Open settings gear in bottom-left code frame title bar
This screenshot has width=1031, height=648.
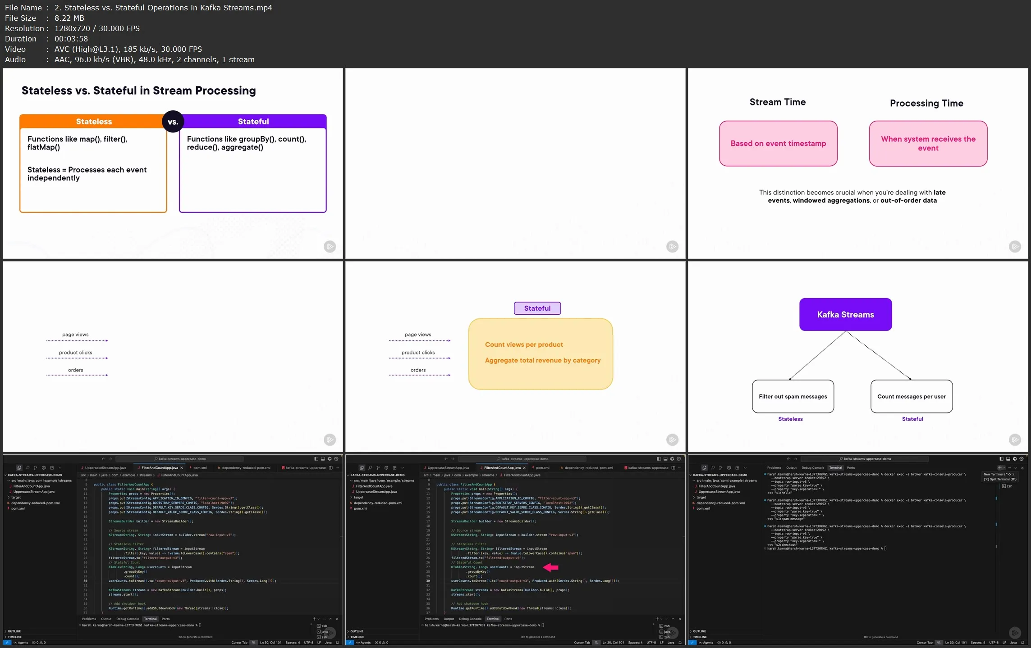tap(336, 459)
